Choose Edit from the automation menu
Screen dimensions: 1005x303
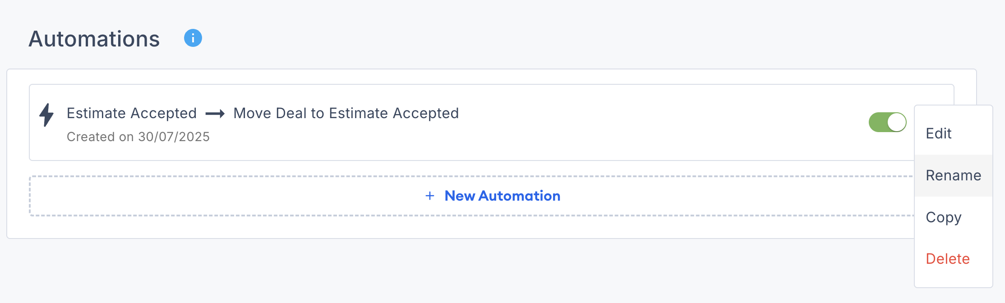pos(938,133)
